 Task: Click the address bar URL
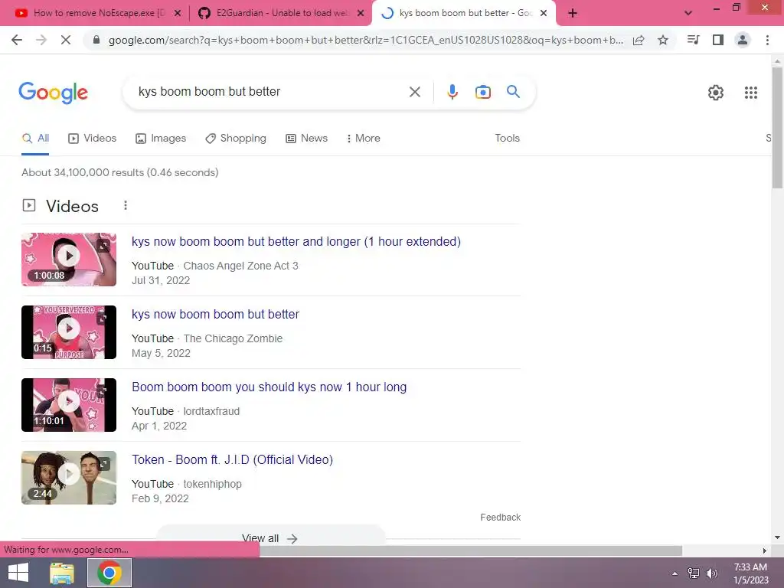(365, 40)
